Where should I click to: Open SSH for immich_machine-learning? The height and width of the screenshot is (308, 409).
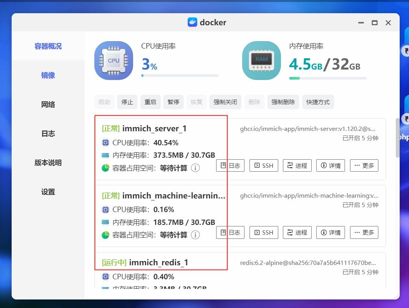(x=264, y=232)
